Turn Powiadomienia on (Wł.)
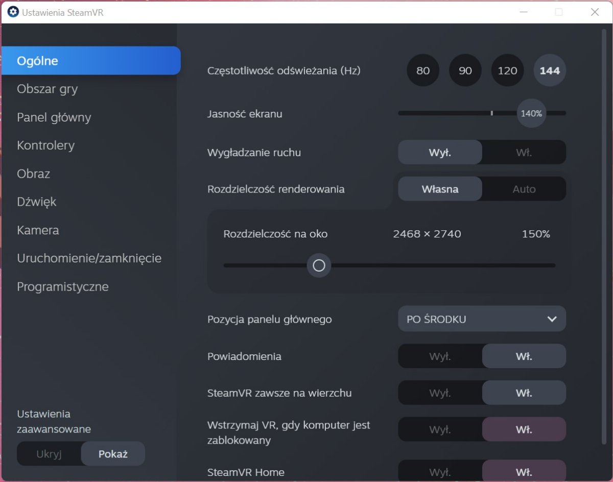 click(524, 356)
